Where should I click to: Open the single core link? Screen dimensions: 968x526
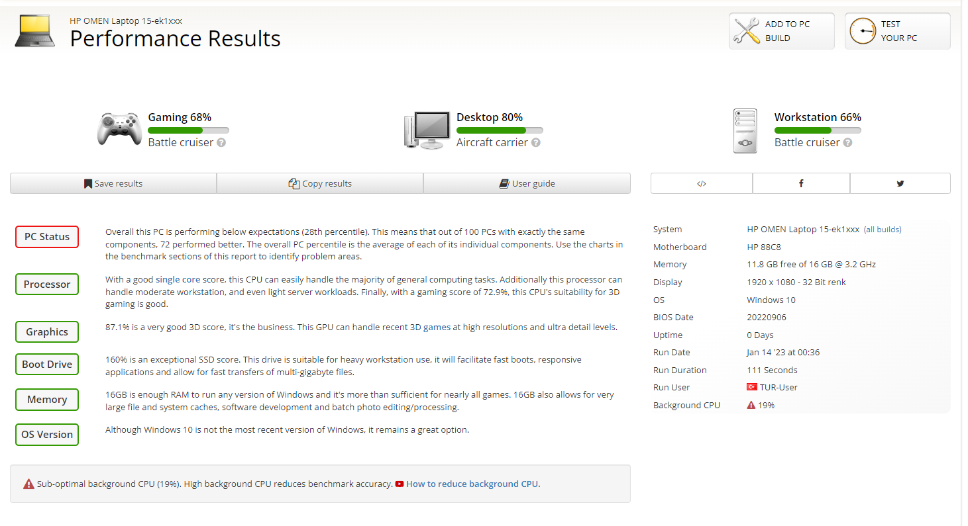178,280
